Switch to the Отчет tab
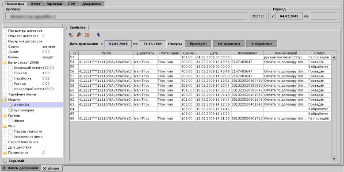This screenshot has height=172, width=344. pyautogui.click(x=35, y=4)
